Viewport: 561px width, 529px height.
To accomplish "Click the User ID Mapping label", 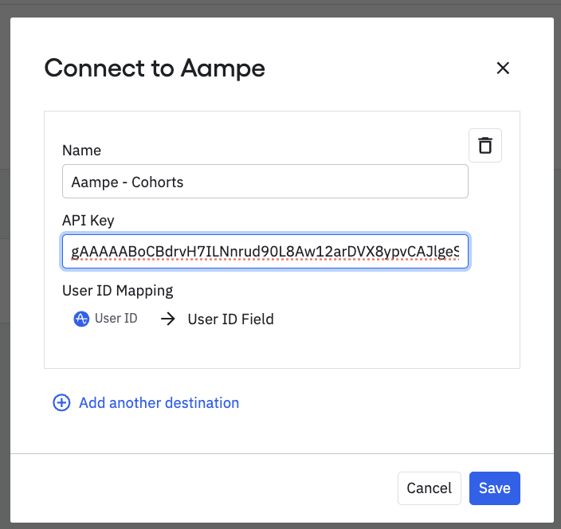I will tap(118, 291).
